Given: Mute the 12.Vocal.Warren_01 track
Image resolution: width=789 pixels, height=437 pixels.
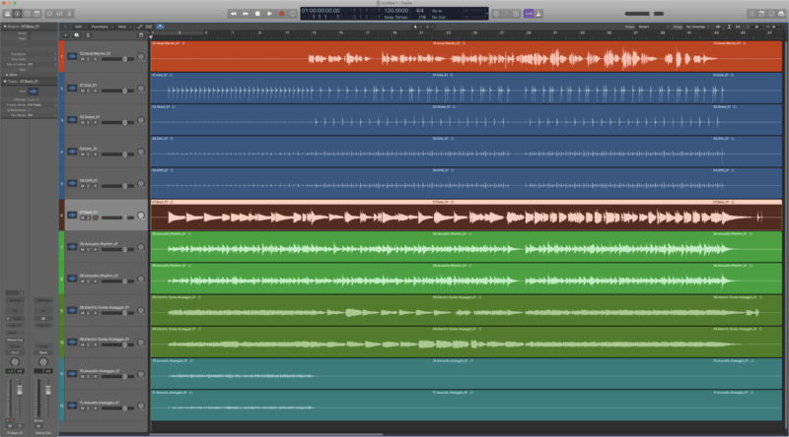Looking at the screenshot, I should 81,59.
